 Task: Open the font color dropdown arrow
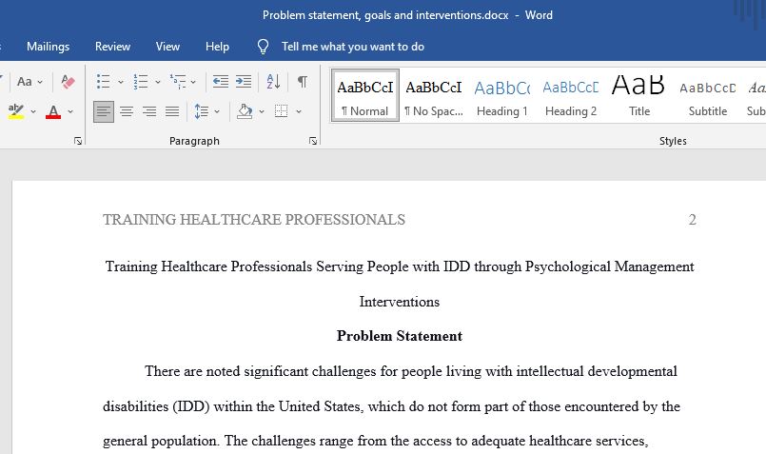[70, 112]
